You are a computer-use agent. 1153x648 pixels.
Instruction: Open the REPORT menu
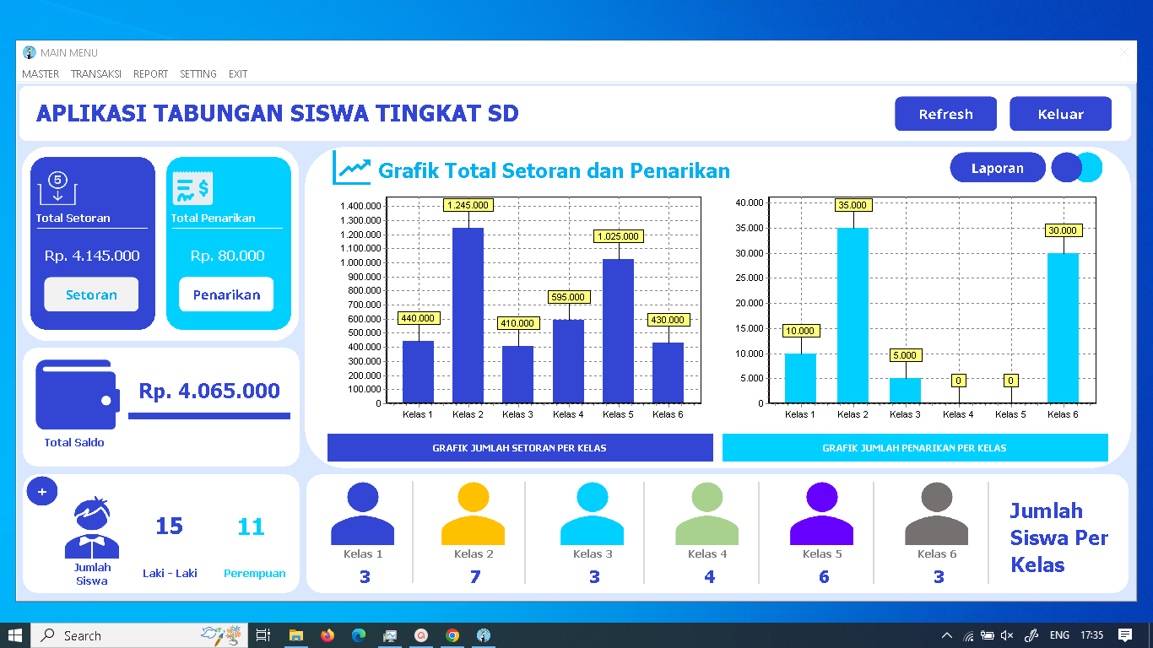(x=150, y=74)
